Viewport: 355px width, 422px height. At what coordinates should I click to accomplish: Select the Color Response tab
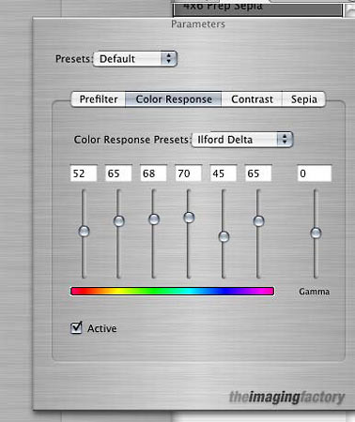(174, 99)
